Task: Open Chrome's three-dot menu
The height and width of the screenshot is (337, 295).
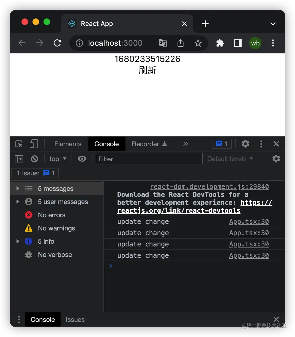Action: pyautogui.click(x=273, y=43)
